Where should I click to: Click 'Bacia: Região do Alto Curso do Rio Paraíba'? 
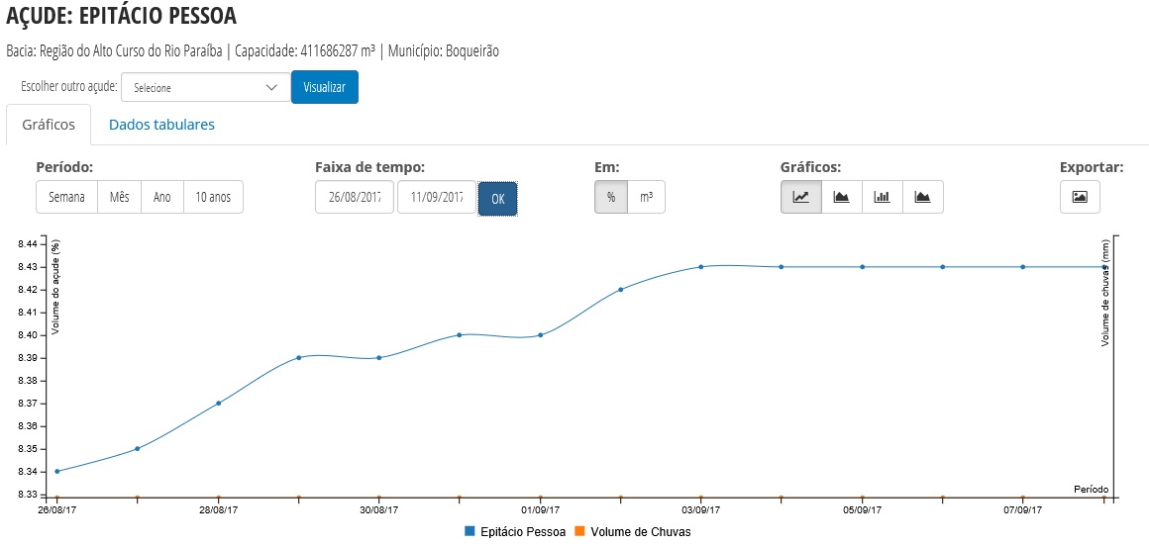click(114, 51)
